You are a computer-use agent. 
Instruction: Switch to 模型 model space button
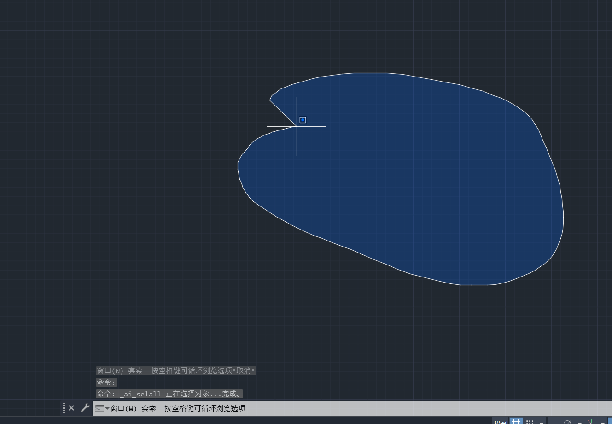click(501, 422)
